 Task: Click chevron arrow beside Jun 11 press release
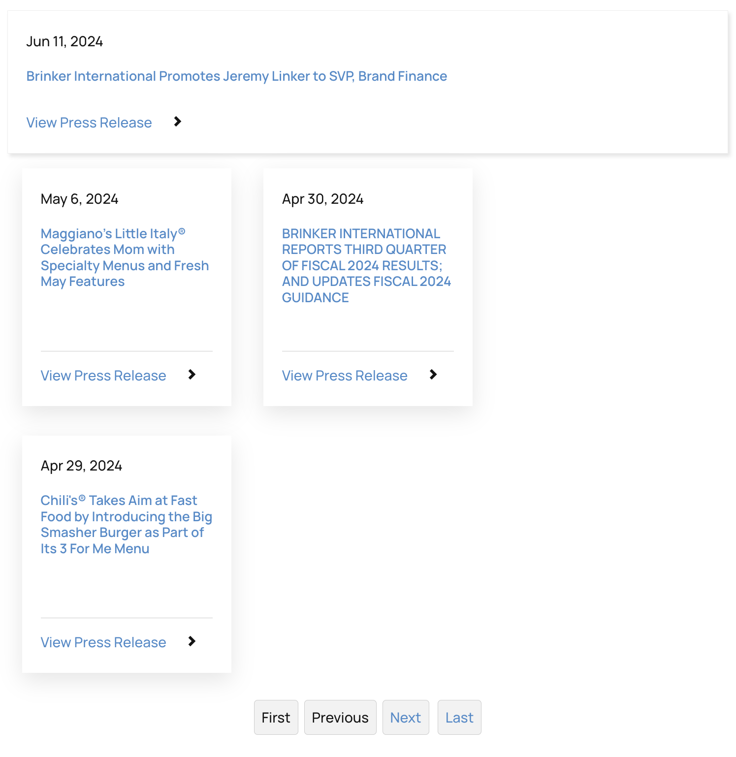click(x=178, y=122)
